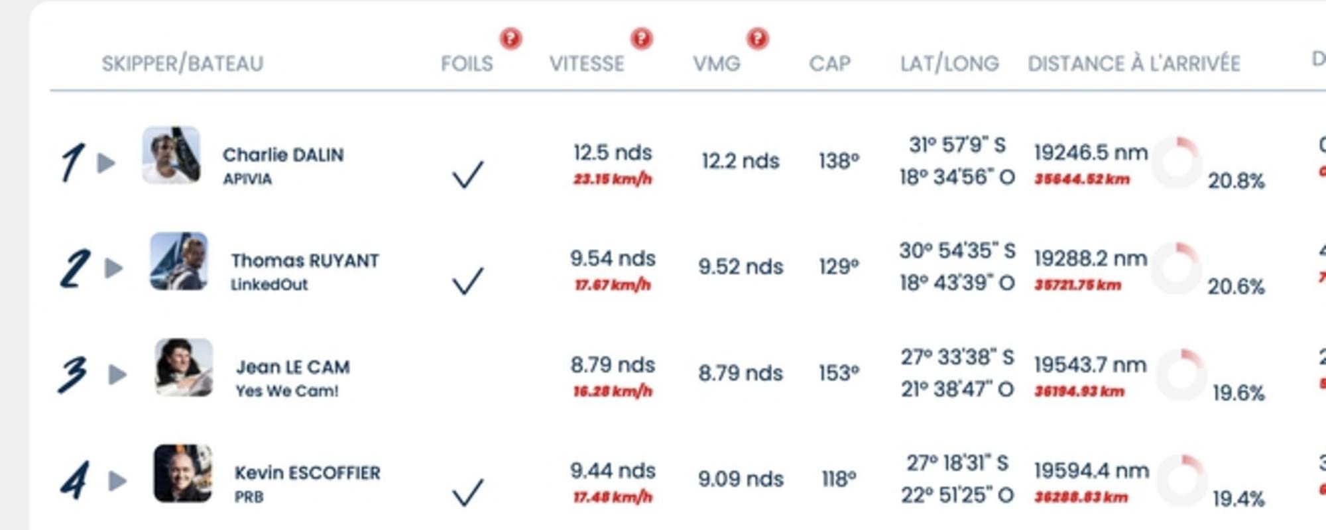Open the Jean LE CAM name link
The width and height of the screenshot is (1326, 530).
(x=293, y=367)
